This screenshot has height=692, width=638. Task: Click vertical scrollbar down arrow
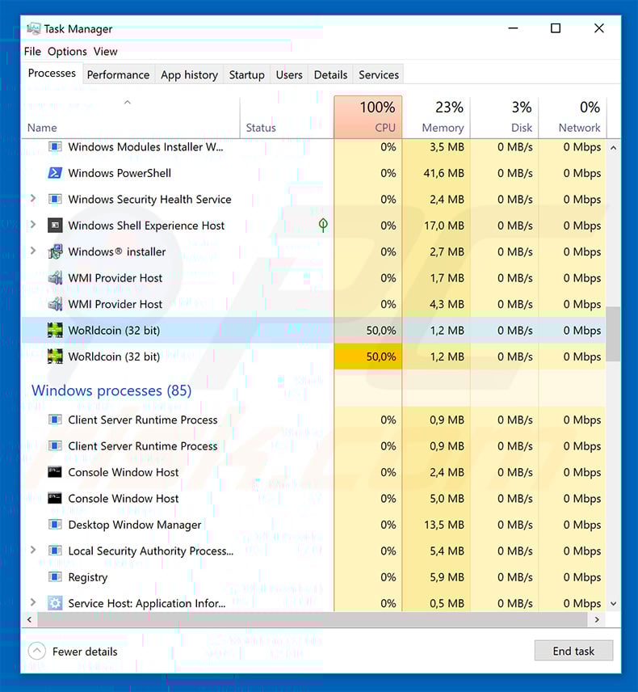click(613, 603)
